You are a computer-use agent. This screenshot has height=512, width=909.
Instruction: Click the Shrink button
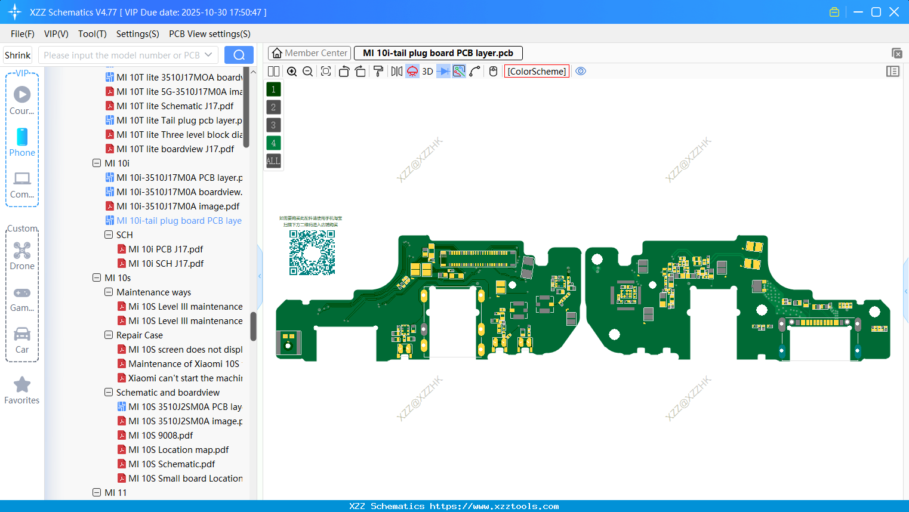click(17, 54)
